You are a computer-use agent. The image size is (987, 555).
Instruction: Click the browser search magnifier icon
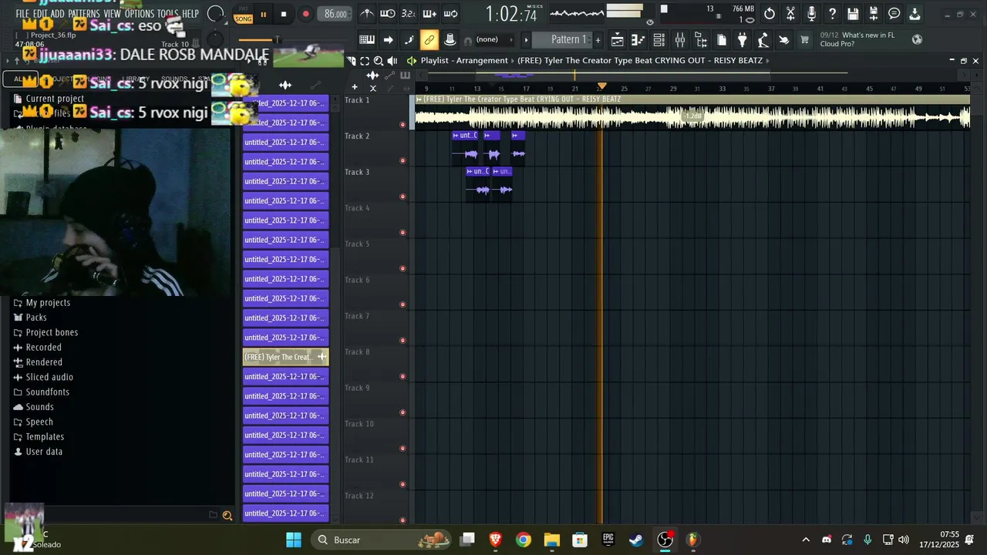pos(227,516)
